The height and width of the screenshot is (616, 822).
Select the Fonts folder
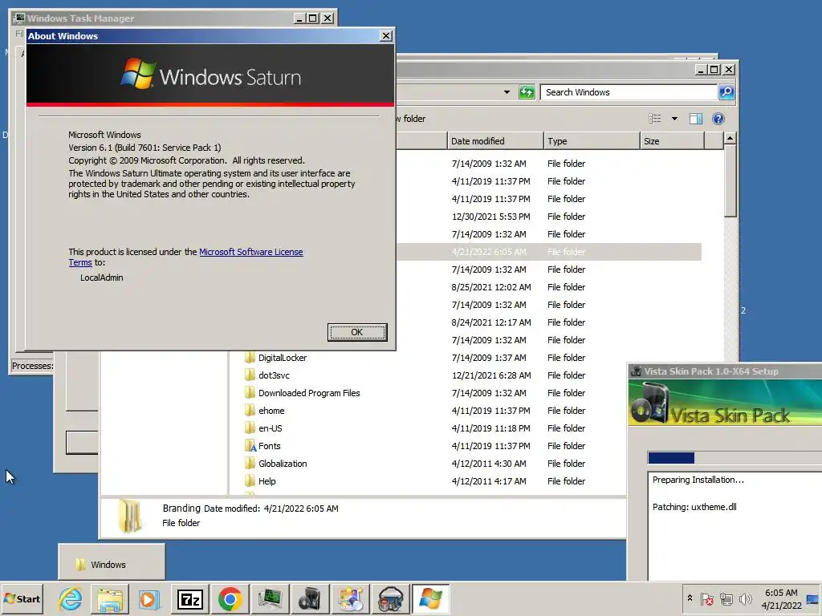click(269, 446)
